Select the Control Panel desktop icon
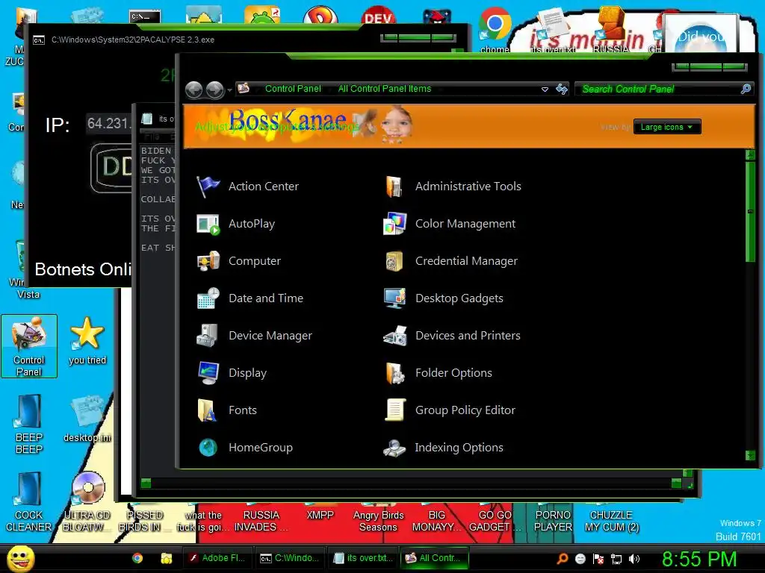 (x=29, y=346)
